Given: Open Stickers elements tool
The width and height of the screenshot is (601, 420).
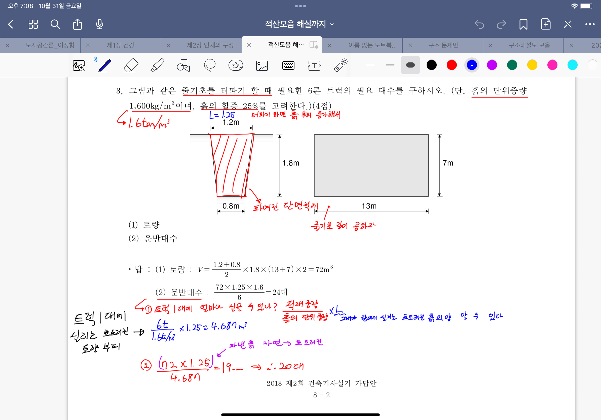Looking at the screenshot, I should point(236,65).
